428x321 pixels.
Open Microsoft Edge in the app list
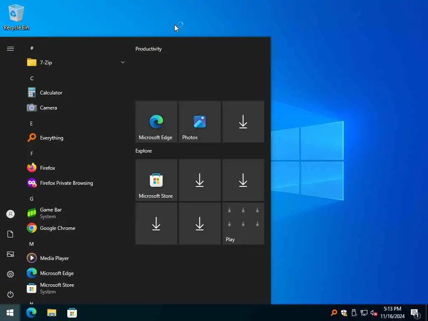coord(76,273)
